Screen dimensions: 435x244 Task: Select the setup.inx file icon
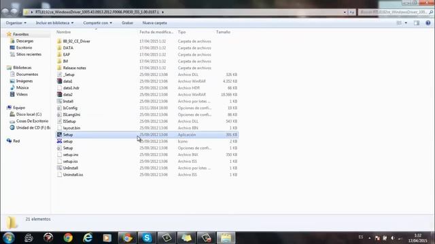click(59, 155)
